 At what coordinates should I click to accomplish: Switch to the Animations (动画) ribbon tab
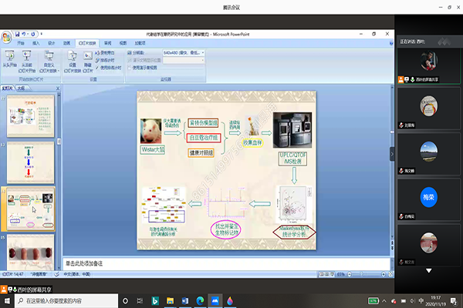(x=66, y=44)
